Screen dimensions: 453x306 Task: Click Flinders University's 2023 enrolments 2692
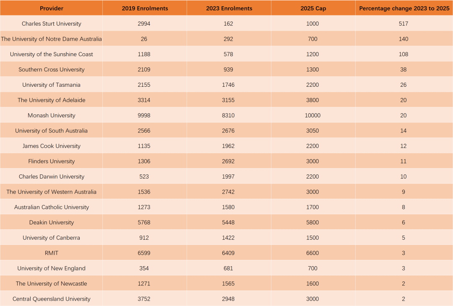228,161
